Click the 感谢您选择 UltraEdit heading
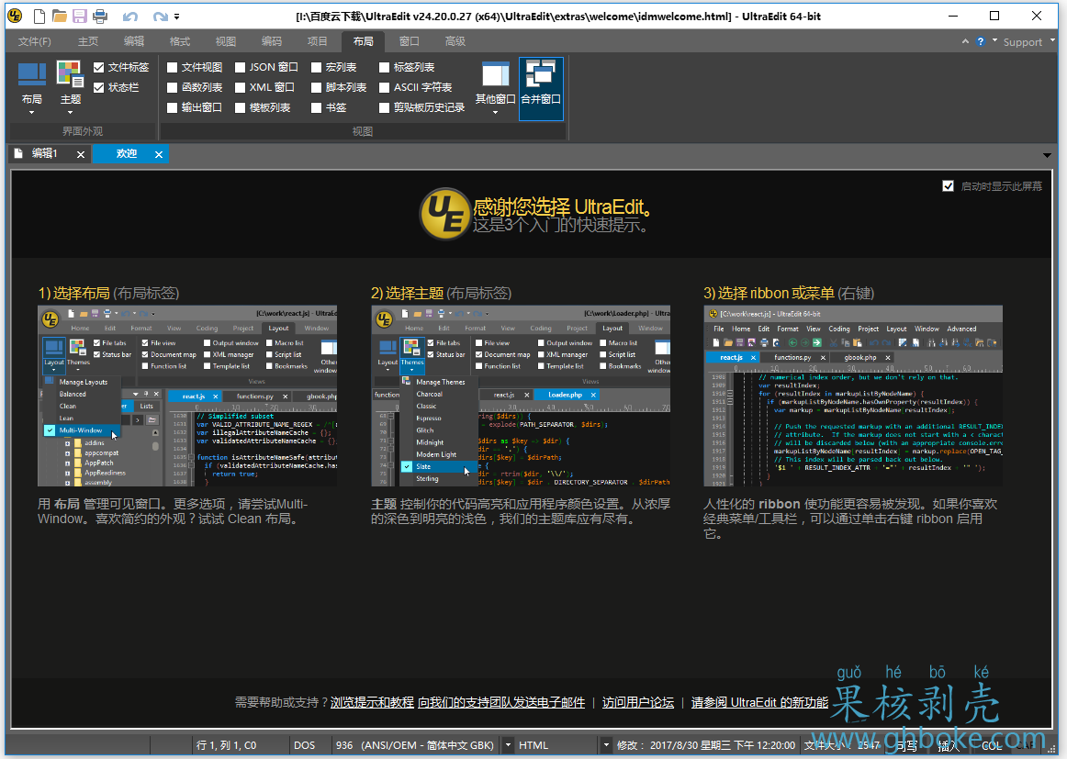Image resolution: width=1067 pixels, height=759 pixels. coord(562,206)
